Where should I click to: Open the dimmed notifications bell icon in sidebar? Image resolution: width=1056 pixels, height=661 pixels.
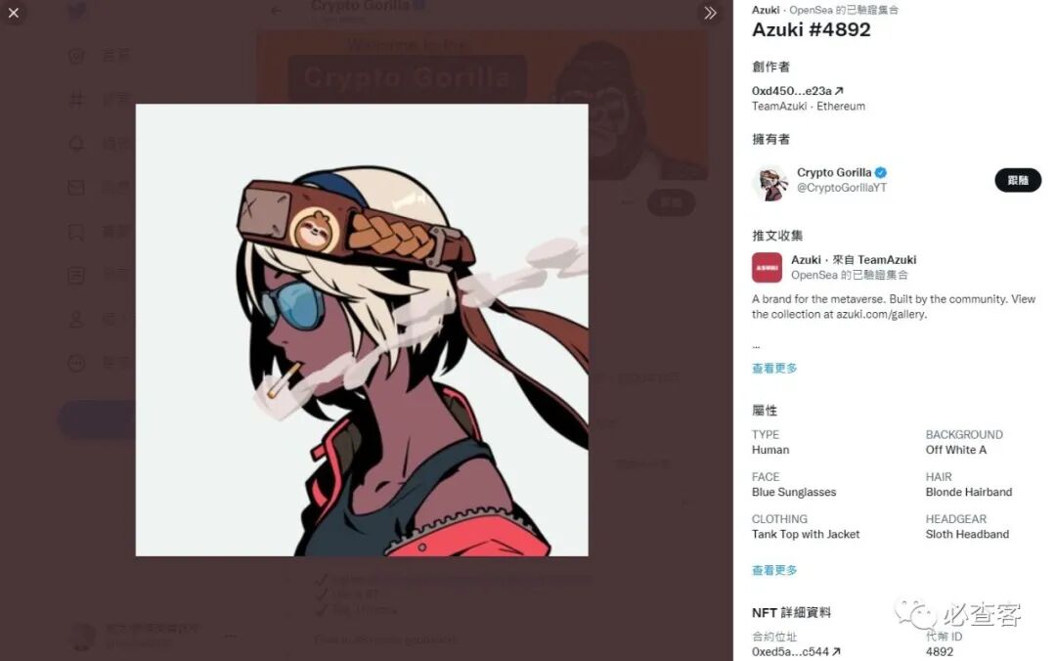76,144
